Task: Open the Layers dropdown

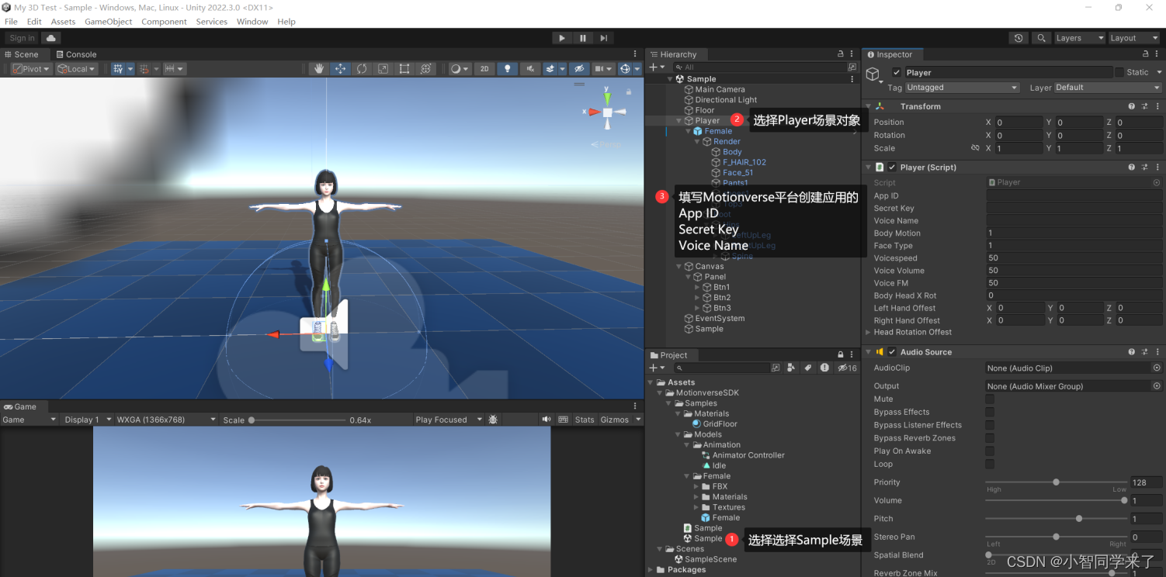Action: [1078, 38]
